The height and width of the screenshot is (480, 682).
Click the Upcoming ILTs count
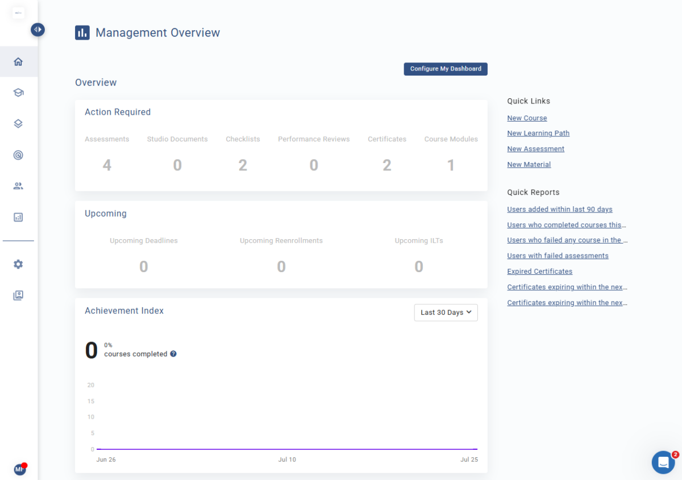(419, 266)
